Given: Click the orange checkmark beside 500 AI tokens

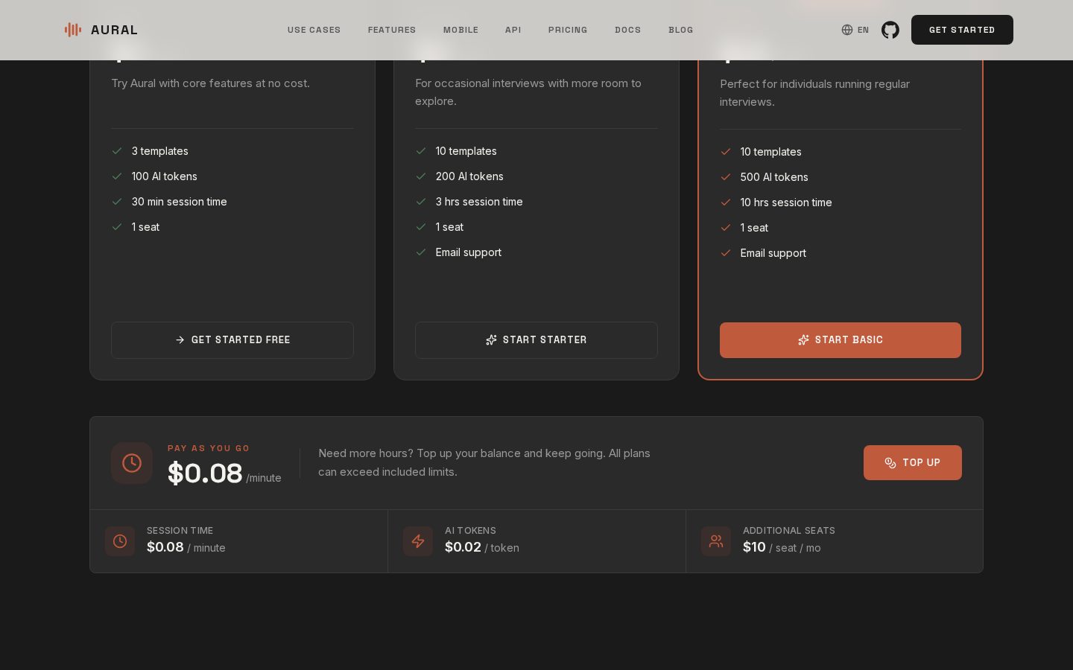Looking at the screenshot, I should pyautogui.click(x=726, y=177).
